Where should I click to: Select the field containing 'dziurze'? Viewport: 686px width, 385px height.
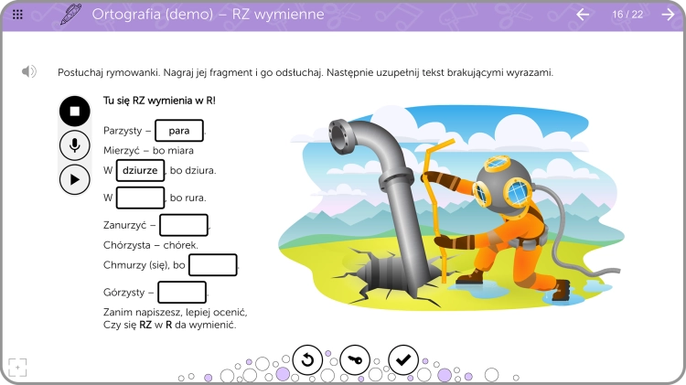[x=141, y=170]
